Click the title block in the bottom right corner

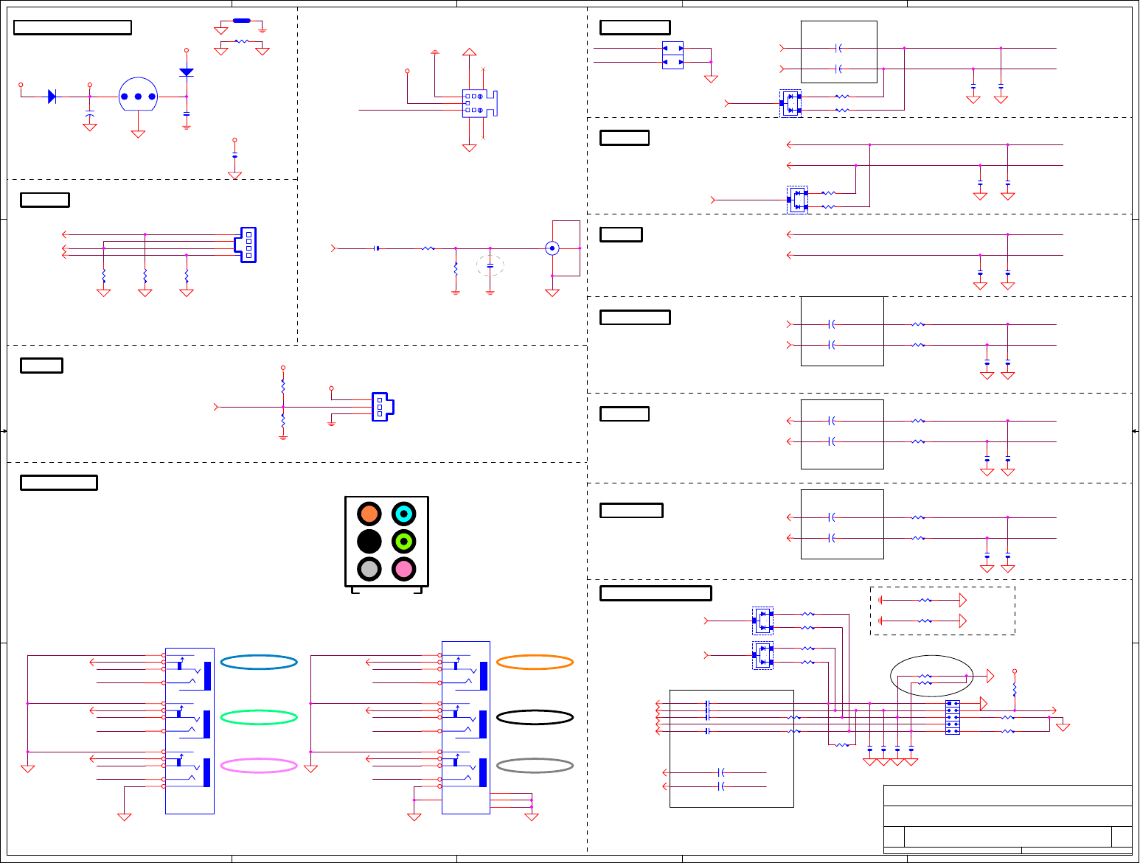click(1008, 820)
